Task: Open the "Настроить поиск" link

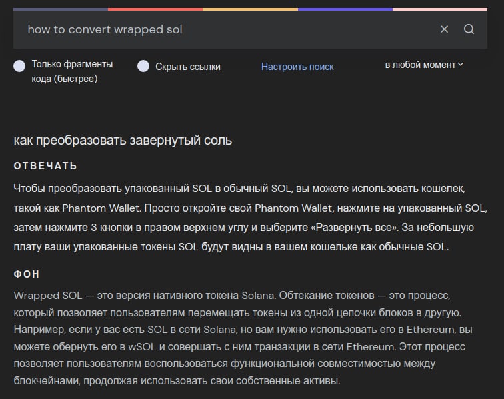Action: click(297, 67)
